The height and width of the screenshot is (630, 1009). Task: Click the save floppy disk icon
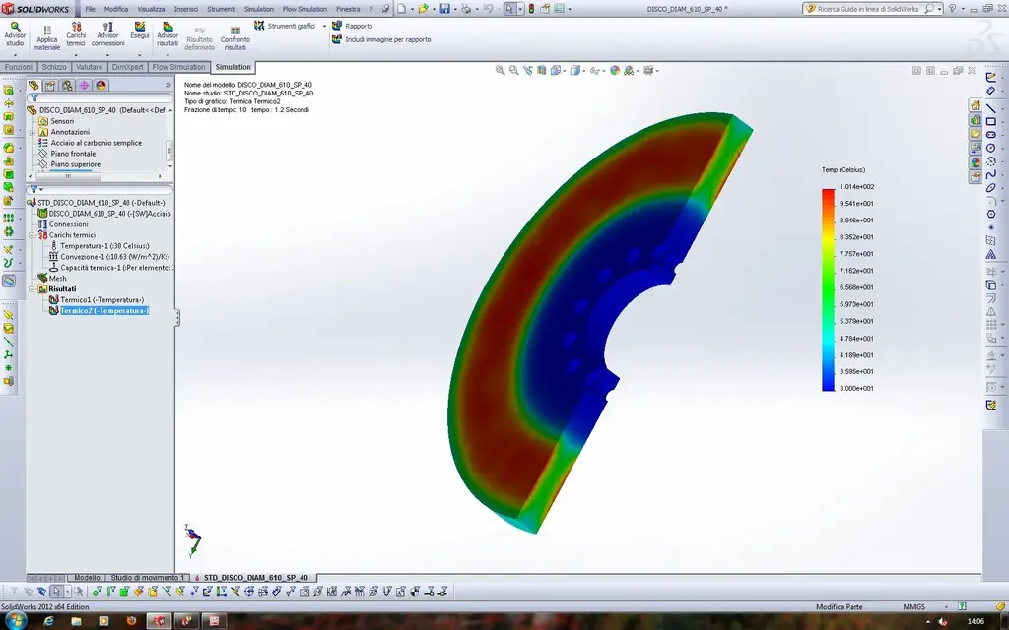(x=444, y=9)
